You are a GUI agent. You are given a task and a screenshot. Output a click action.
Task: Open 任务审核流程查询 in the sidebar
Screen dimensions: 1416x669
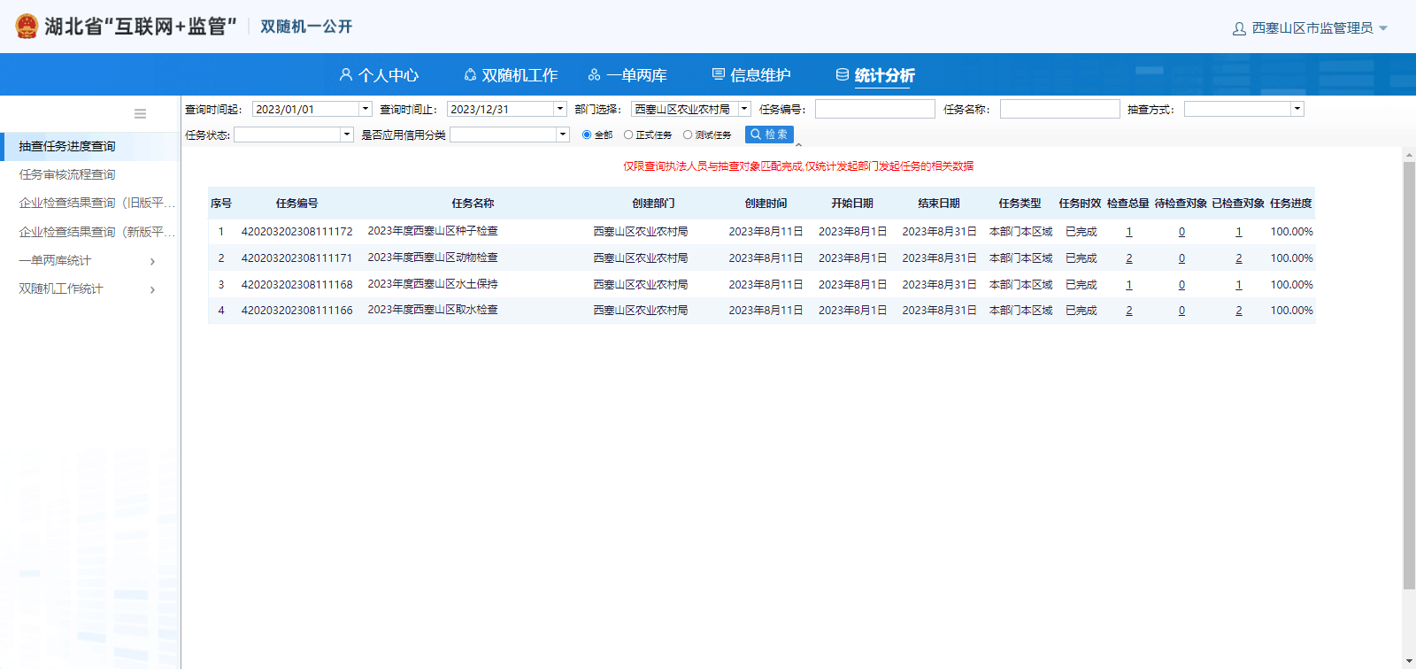point(67,174)
